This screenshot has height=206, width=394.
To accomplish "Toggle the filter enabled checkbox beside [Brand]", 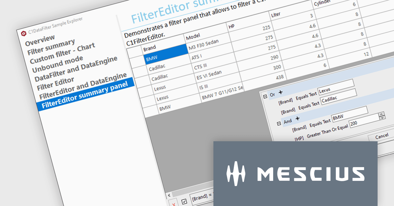I will (184, 202).
